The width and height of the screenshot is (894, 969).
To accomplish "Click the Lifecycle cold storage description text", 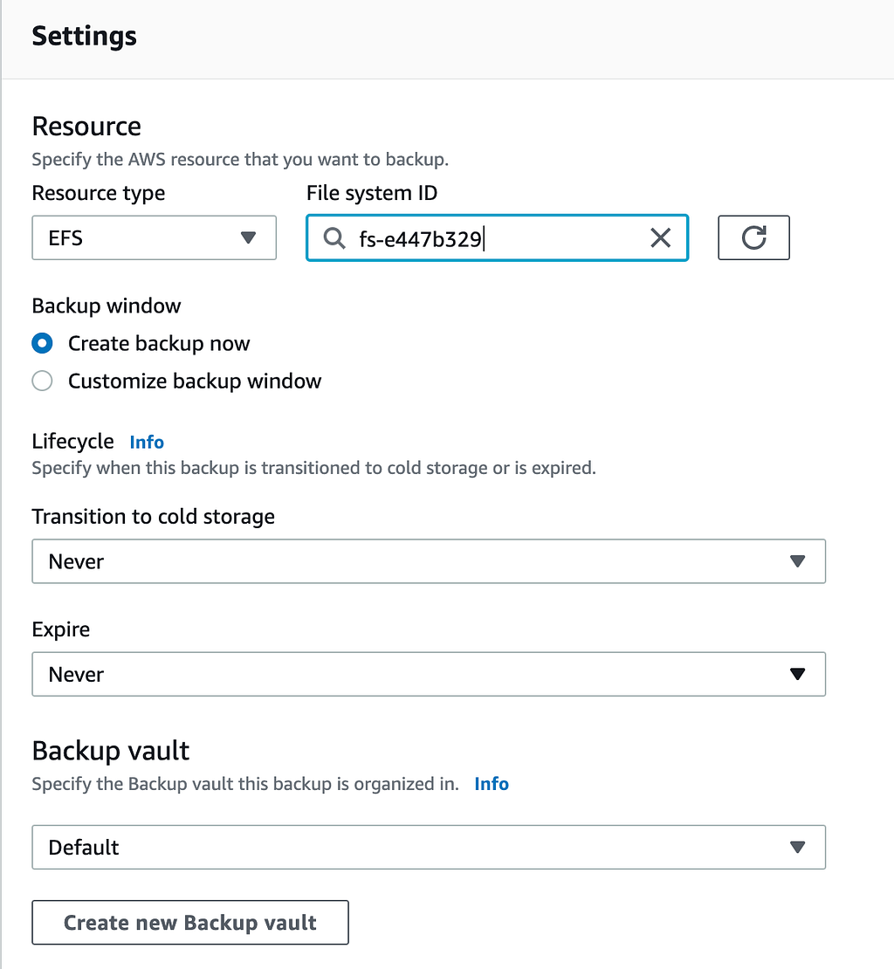I will tap(313, 468).
